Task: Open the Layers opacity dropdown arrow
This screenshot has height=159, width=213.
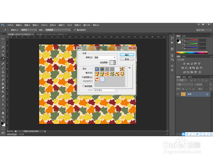Action: (x=211, y=85)
